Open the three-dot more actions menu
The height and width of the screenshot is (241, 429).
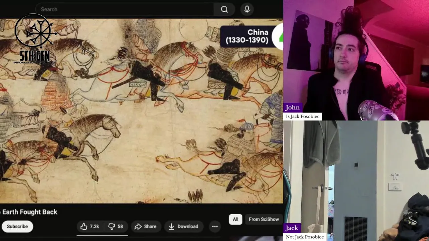point(215,227)
